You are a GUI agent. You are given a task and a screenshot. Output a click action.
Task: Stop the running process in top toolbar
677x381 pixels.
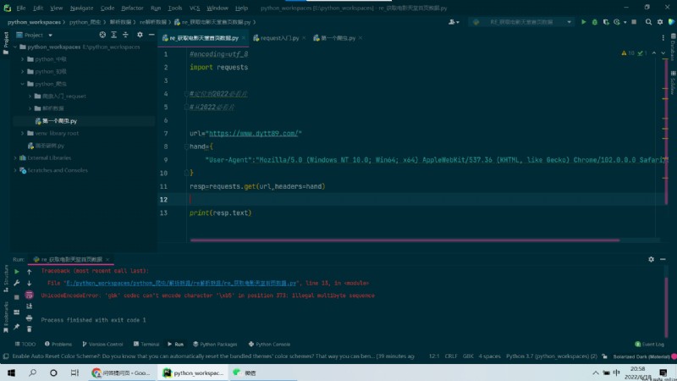click(x=634, y=22)
